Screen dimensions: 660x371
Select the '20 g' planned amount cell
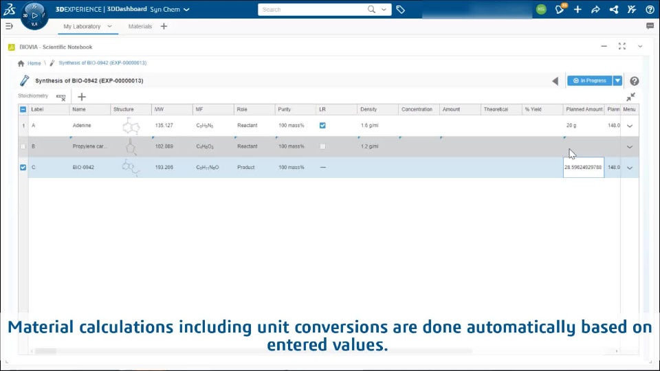(x=584, y=125)
